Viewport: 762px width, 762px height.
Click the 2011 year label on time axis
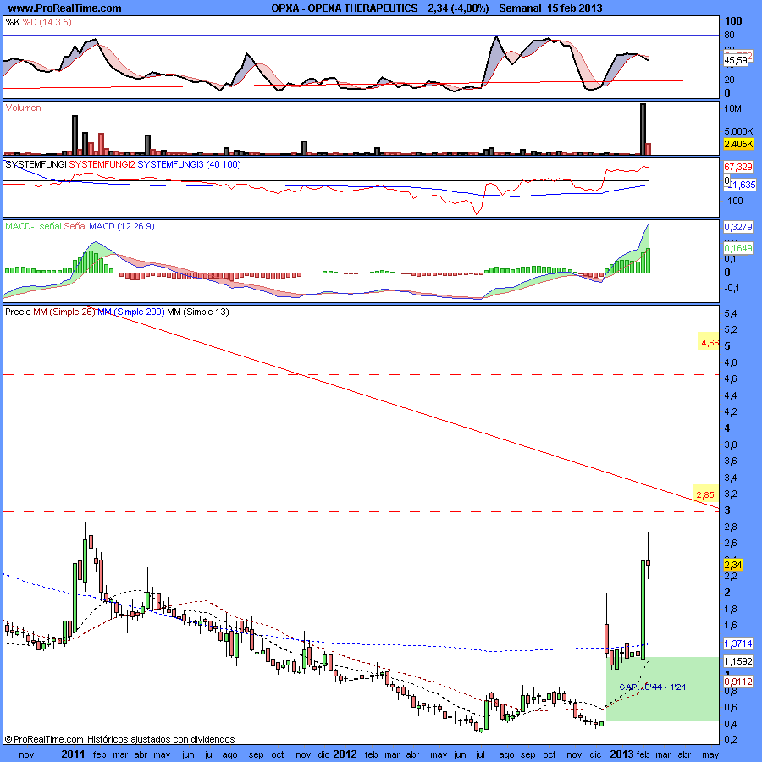73,754
